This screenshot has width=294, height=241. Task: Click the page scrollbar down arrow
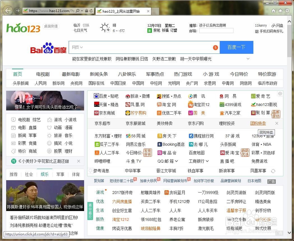click(x=289, y=233)
